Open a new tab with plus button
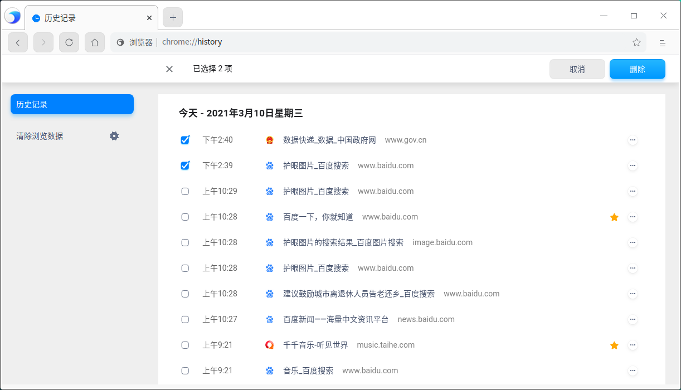The height and width of the screenshot is (390, 681). pos(173,18)
